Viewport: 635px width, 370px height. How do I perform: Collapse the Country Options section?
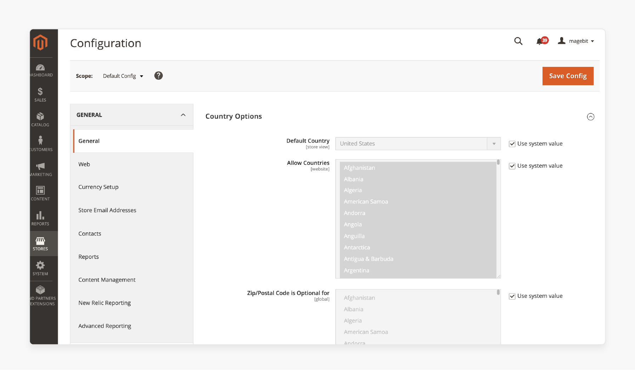pyautogui.click(x=591, y=117)
